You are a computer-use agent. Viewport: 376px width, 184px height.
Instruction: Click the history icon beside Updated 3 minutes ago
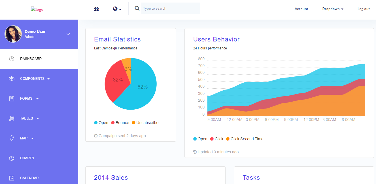195,152
